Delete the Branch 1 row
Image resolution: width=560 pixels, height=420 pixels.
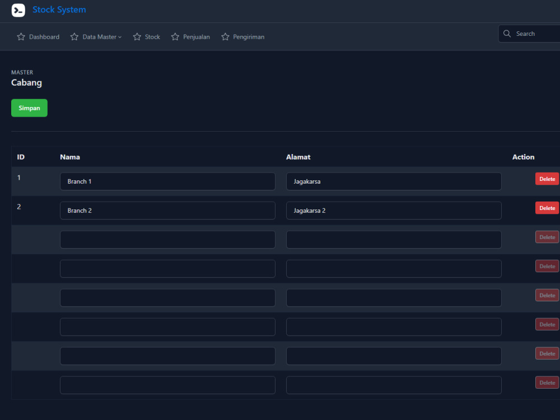547,179
